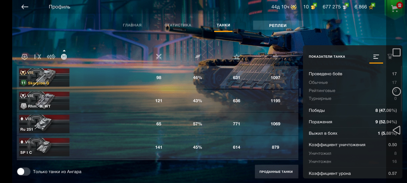Sort tanks by nation globe icon
The width and height of the screenshot is (407, 183).
[x=64, y=57]
